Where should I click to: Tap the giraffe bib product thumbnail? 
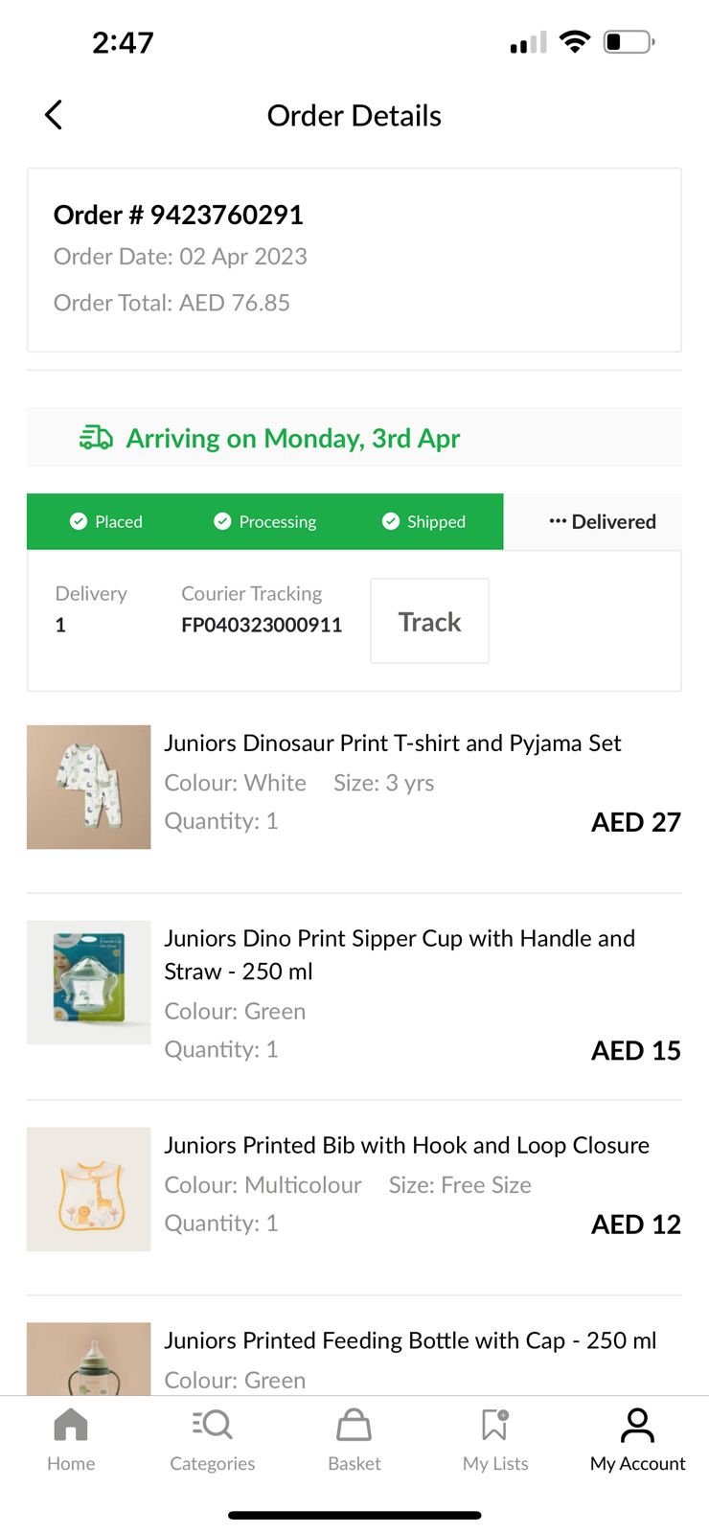pyautogui.click(x=88, y=1189)
